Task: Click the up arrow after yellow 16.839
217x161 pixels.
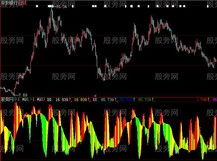Action: (x=88, y=100)
